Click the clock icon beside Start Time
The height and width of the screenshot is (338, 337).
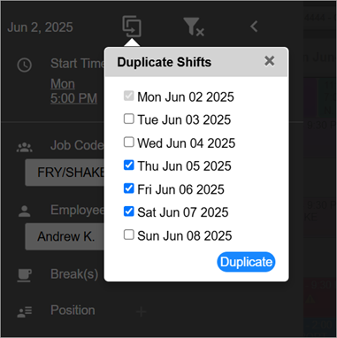click(25, 65)
